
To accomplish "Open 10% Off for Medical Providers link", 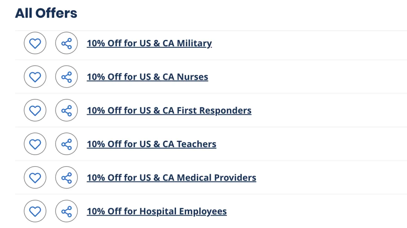I will (171, 178).
